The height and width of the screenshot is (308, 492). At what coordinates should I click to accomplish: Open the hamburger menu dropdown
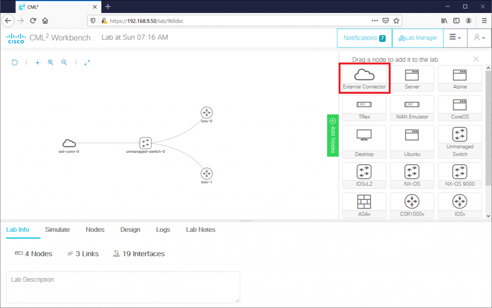454,37
